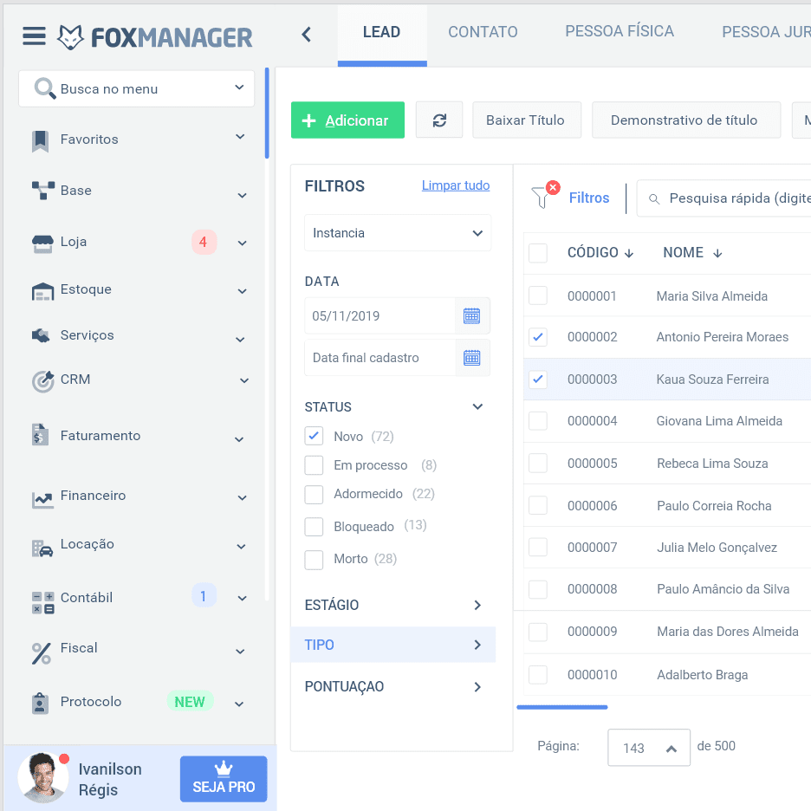
Task: Click the back arrow before the LEAD tab
Action: (306, 35)
